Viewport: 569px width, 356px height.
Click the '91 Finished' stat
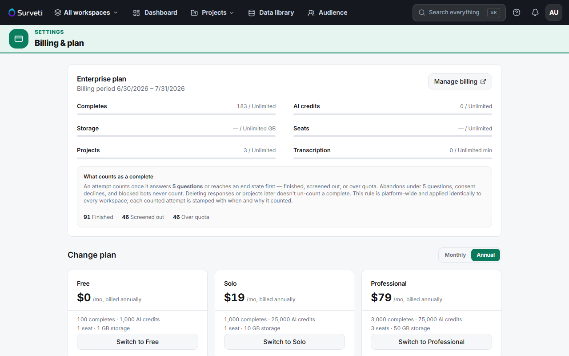pos(98,217)
